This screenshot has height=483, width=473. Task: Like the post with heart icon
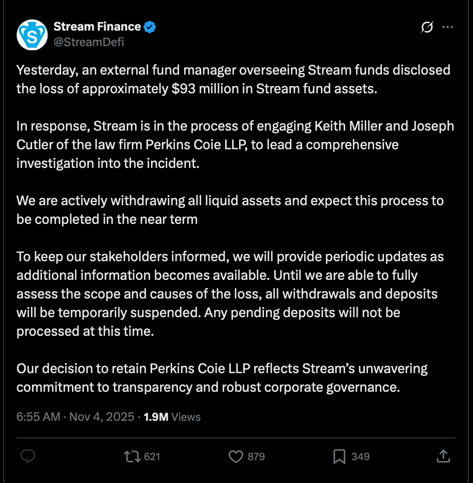236,456
